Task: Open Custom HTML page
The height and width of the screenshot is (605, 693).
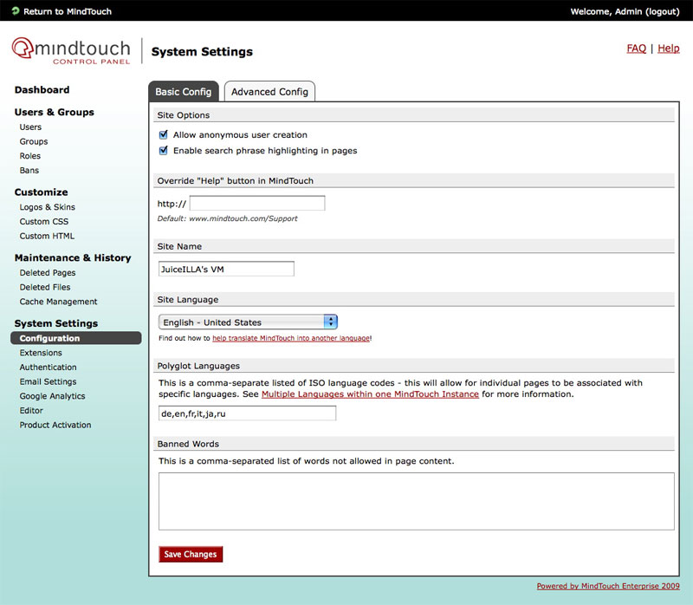Action: tap(47, 236)
